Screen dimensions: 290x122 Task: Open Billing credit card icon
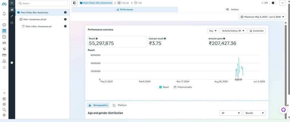(4, 55)
